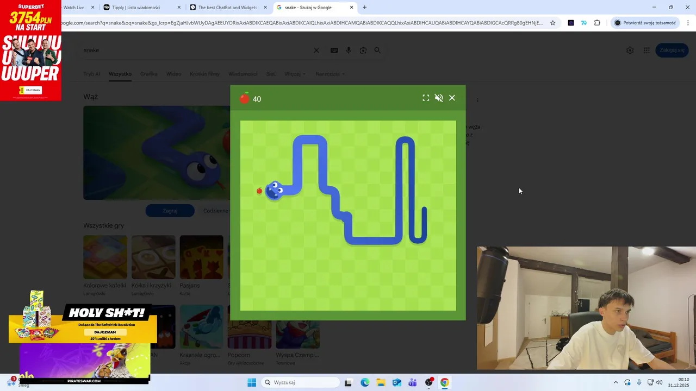Open the Pasjans game thumbnail
The image size is (696, 391).
(201, 257)
